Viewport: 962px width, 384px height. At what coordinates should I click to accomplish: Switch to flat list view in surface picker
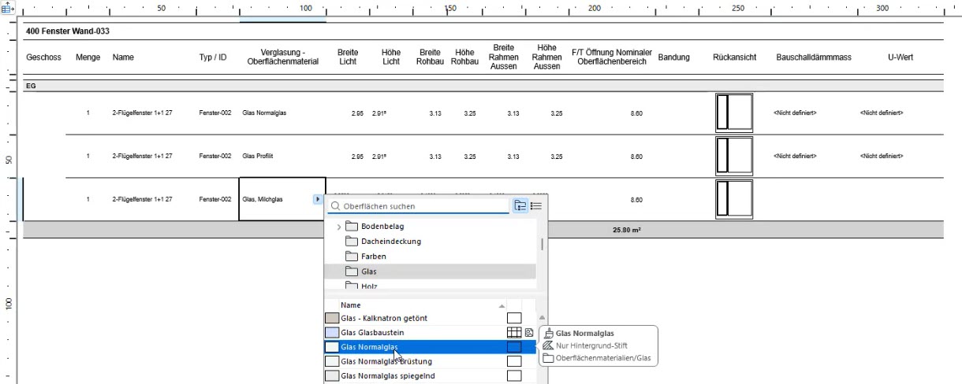pos(536,206)
